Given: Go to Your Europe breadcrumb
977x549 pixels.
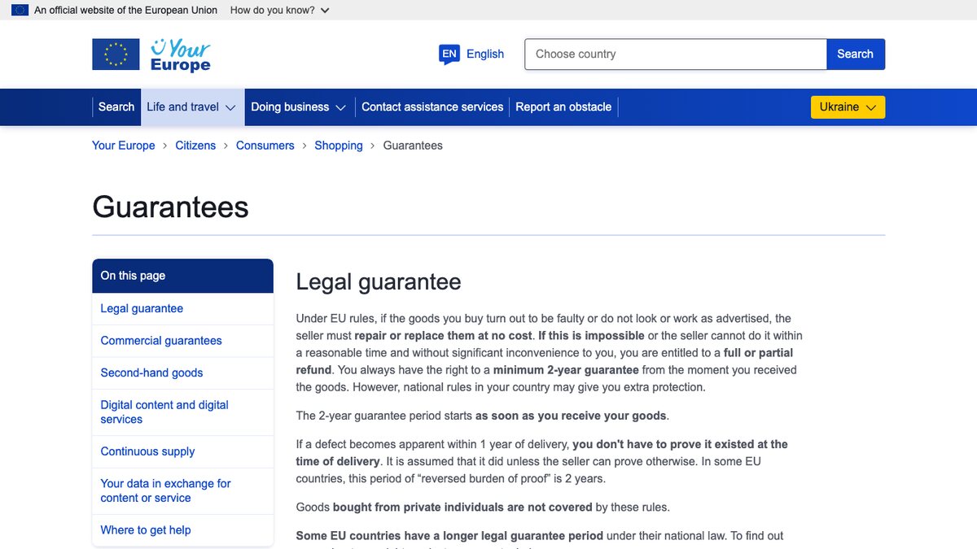Looking at the screenshot, I should (124, 146).
